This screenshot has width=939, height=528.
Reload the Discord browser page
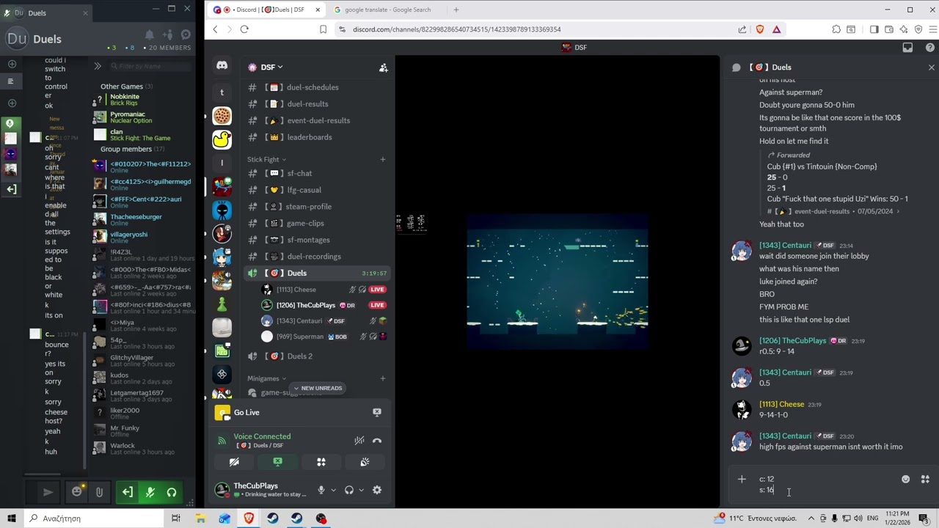point(244,29)
